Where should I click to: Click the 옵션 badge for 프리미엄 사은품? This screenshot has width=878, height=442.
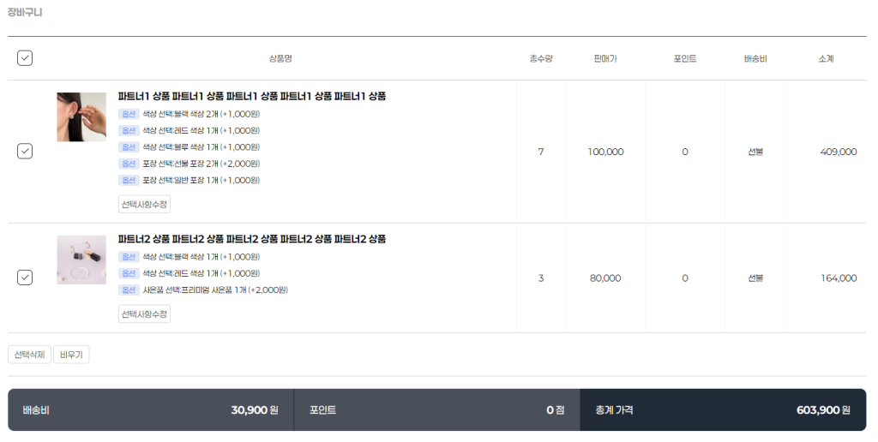tap(129, 290)
